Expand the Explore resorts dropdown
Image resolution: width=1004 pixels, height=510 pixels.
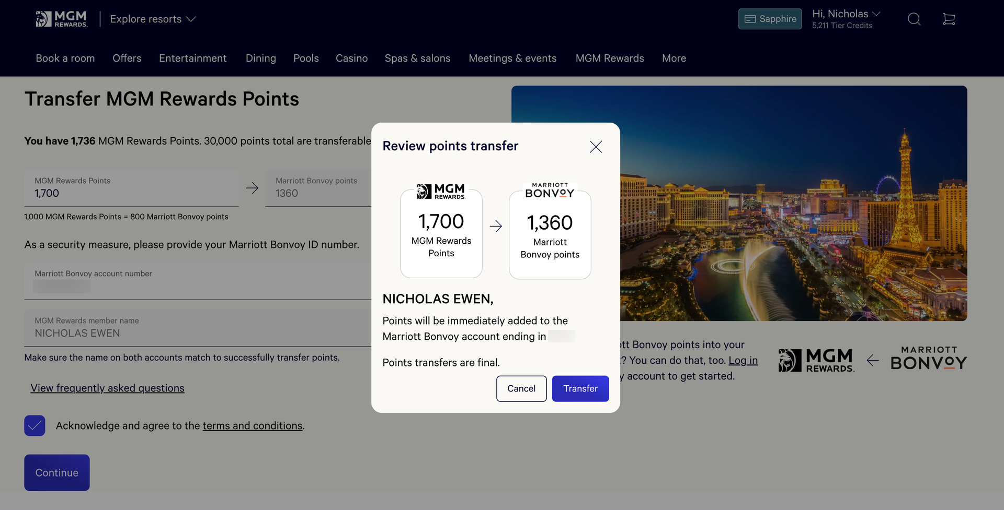152,19
